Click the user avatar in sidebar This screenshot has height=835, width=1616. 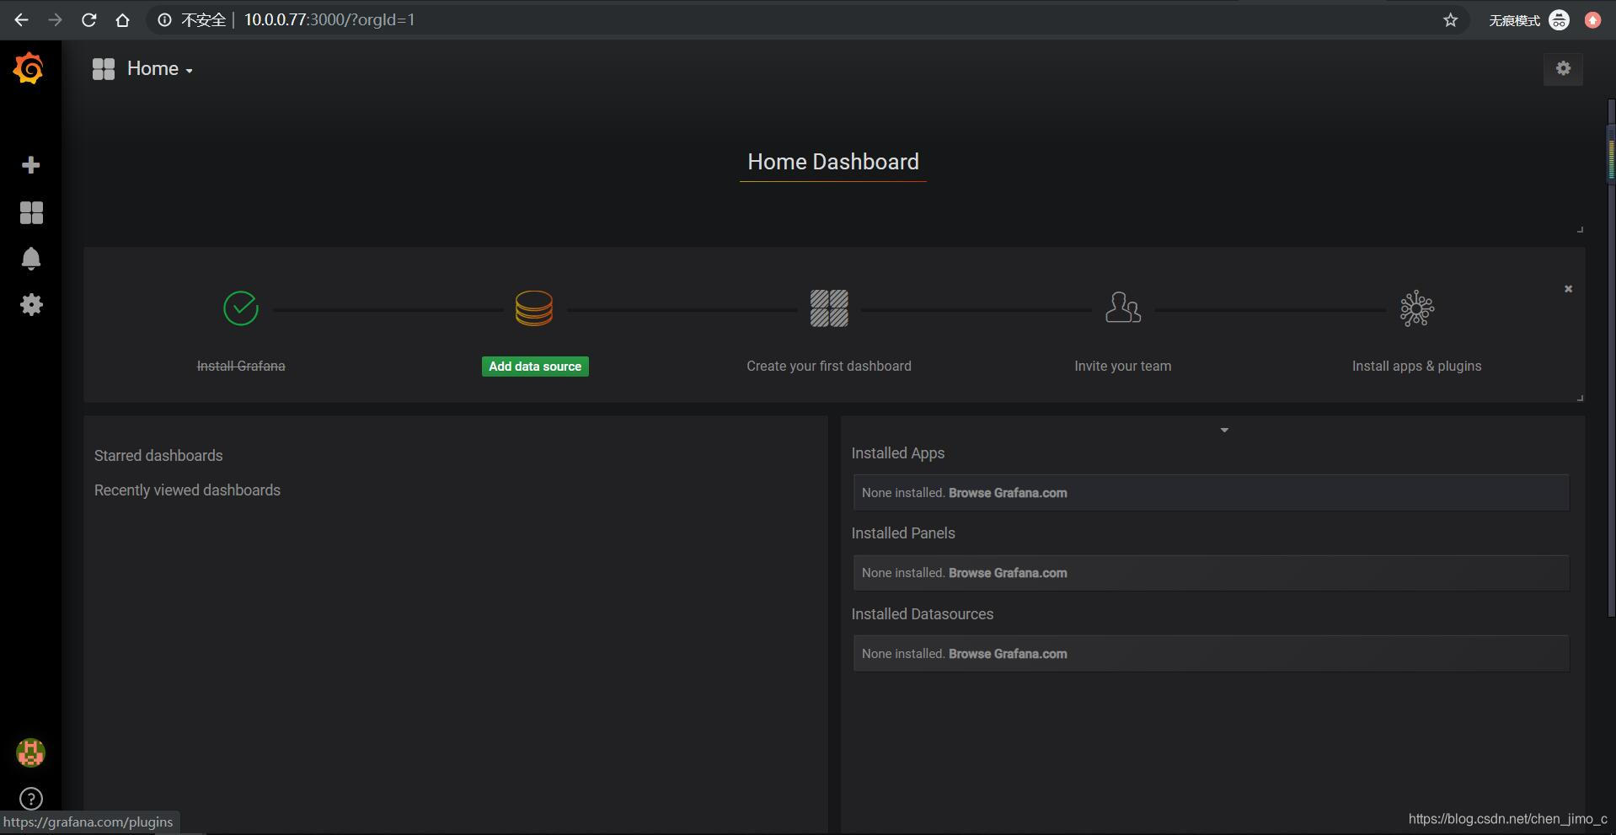point(31,752)
